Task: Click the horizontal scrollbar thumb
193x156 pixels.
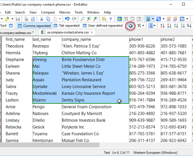Action: [x=50, y=145]
